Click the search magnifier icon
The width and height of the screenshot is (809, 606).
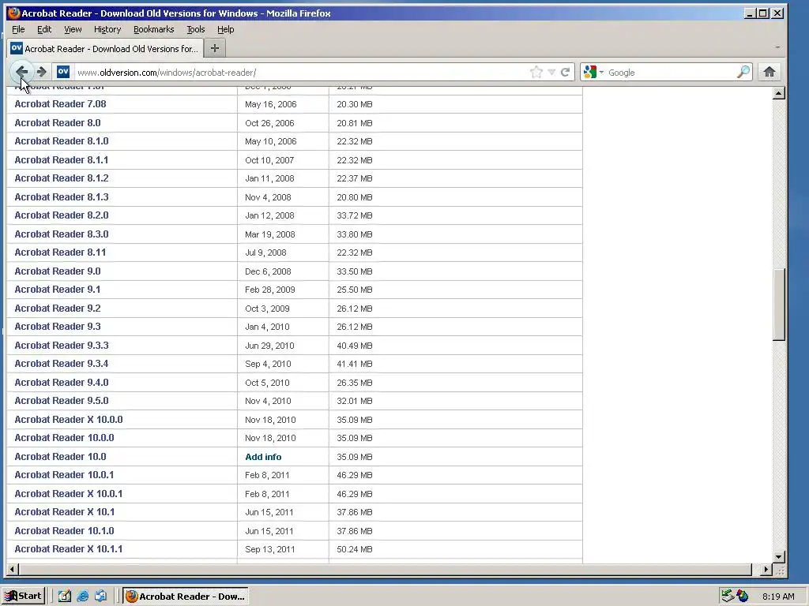743,72
